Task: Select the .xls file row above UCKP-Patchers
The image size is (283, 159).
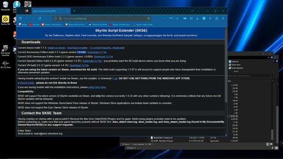Action: tap(194, 137)
